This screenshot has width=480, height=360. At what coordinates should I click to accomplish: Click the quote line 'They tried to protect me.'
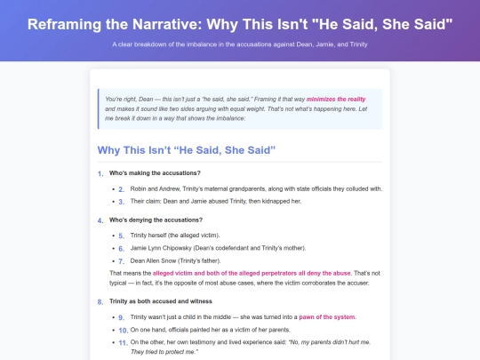tap(164, 352)
